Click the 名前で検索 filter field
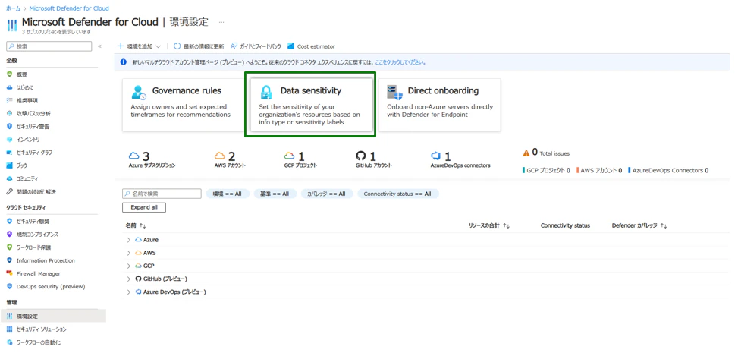 pos(162,194)
